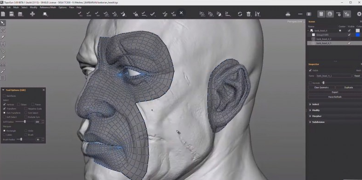The width and height of the screenshot is (362, 180).
Task: Enable the Soft Select checkbox
Action: (4, 117)
